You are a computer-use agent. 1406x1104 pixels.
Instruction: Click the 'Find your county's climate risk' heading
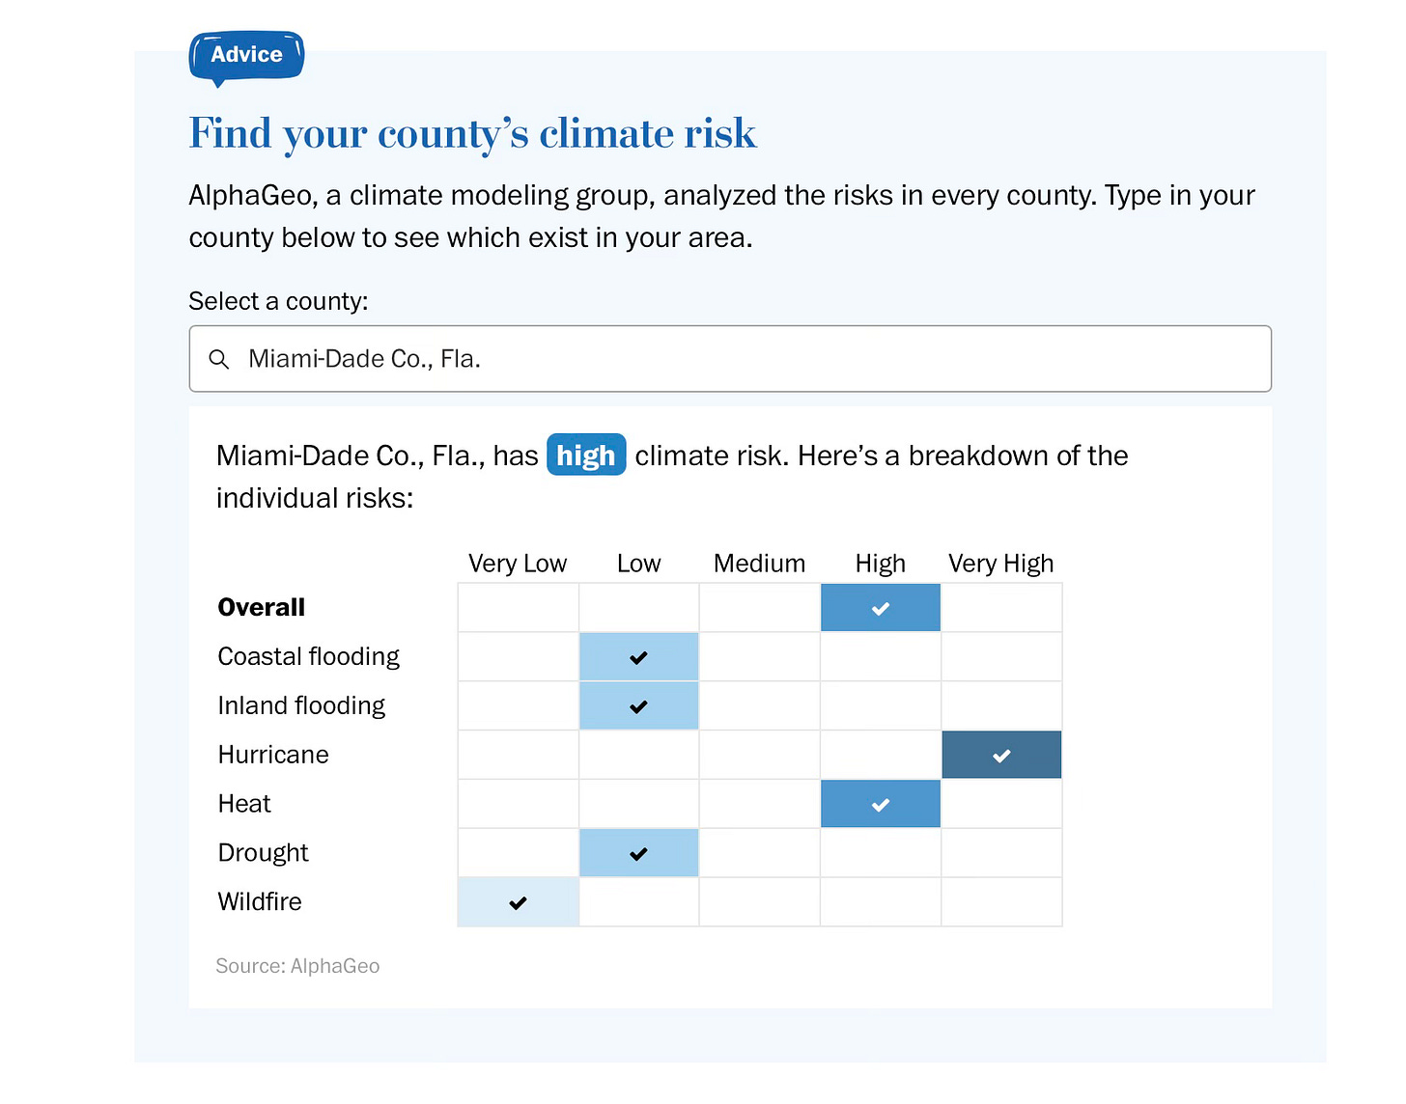pyautogui.click(x=472, y=133)
